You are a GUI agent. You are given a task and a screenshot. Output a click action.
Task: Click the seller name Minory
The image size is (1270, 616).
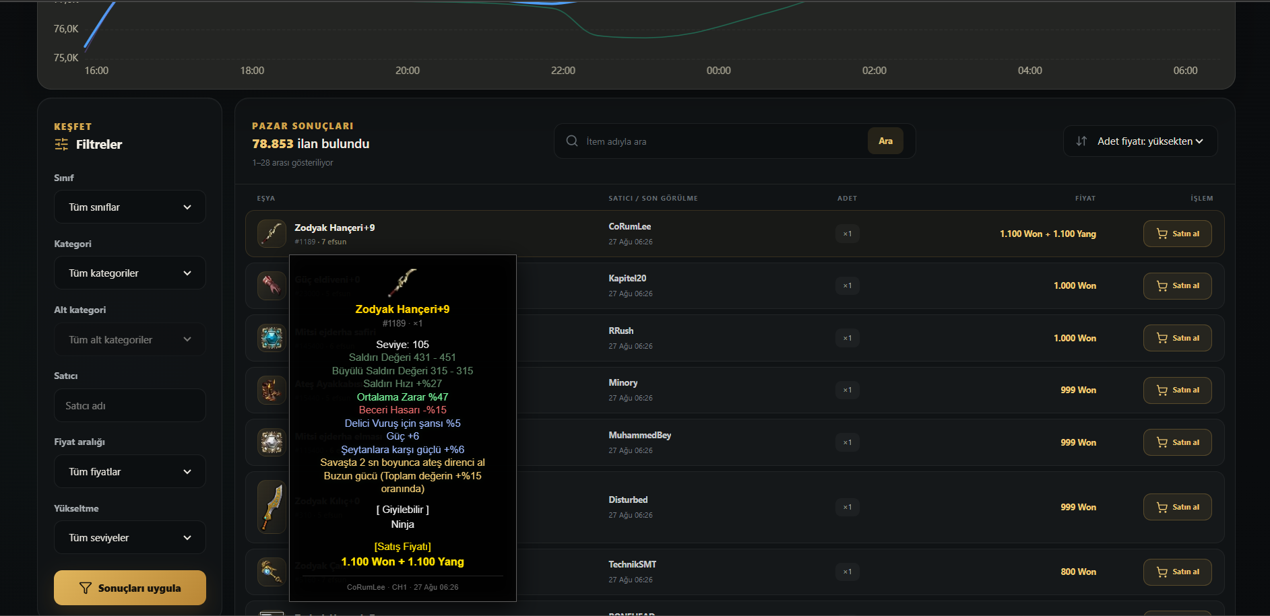pyautogui.click(x=623, y=383)
